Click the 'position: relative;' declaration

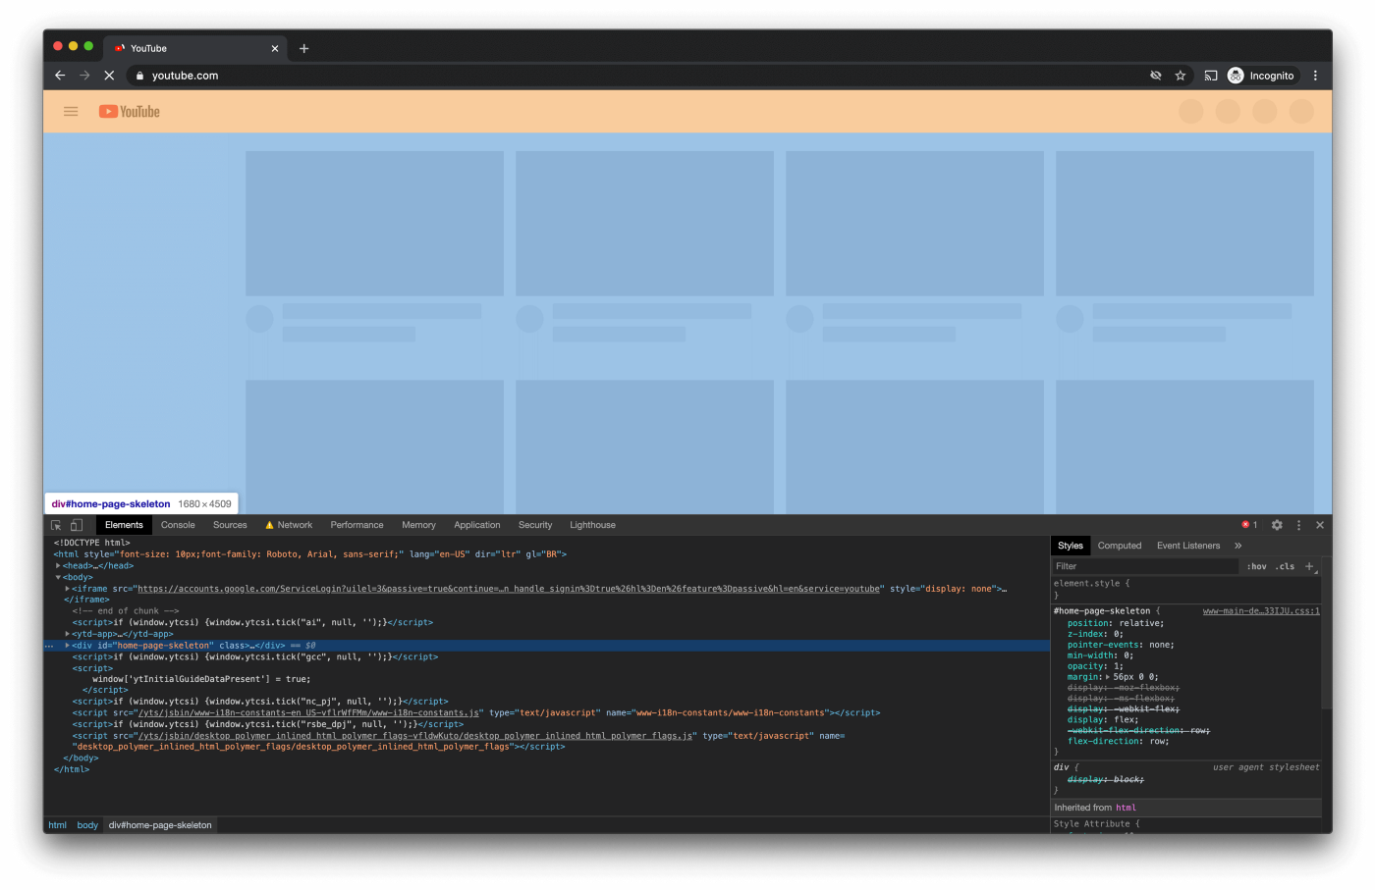(x=1116, y=623)
